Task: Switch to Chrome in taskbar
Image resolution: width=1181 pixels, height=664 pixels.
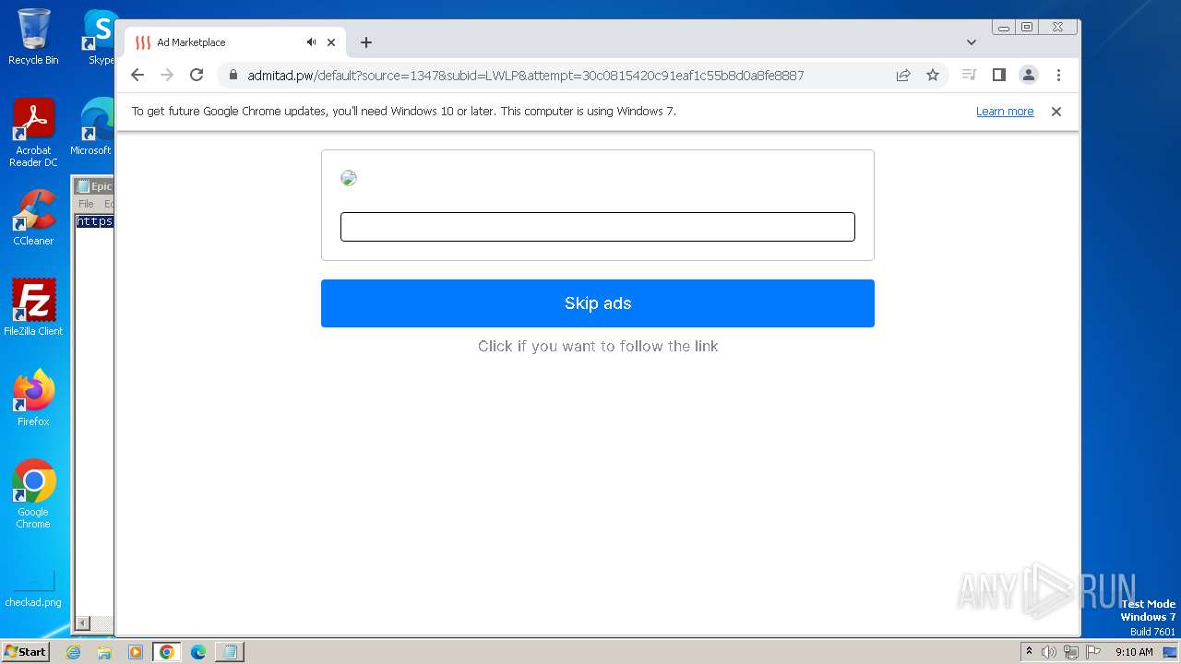Action: pos(167,652)
